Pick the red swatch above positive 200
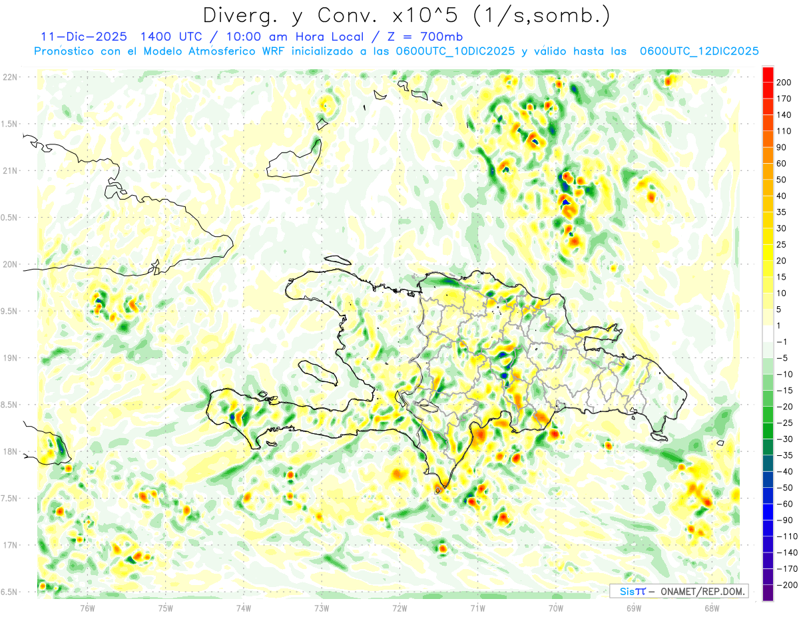The image size is (799, 617). (x=768, y=75)
